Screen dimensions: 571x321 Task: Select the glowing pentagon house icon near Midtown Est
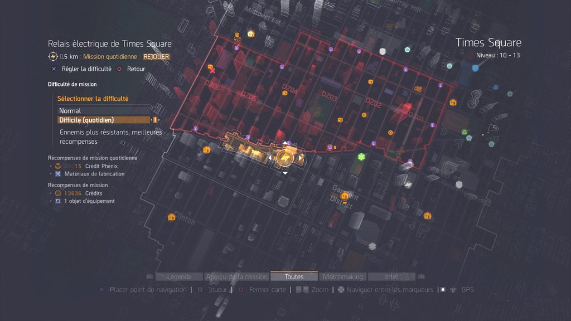pyautogui.click(x=250, y=34)
